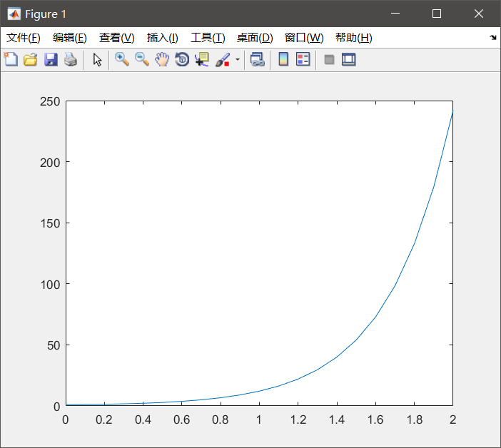Minimize the Figure 1 window
Image resolution: width=501 pixels, height=448 pixels.
(395, 14)
